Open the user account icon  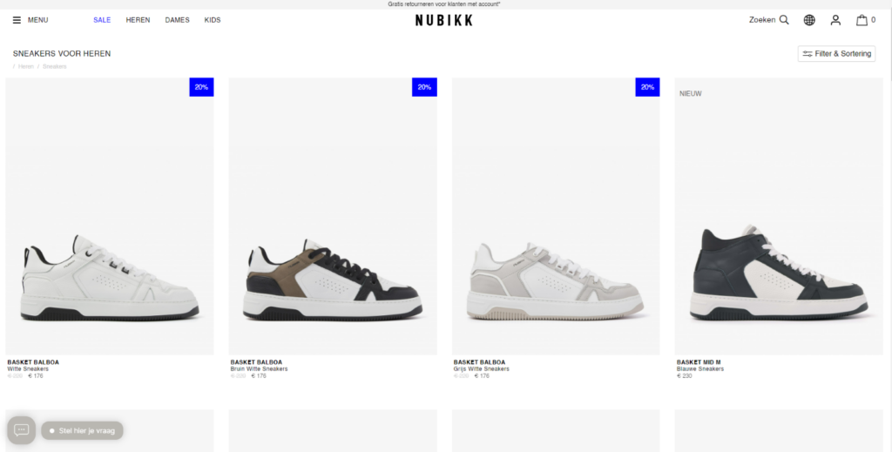[x=835, y=20]
